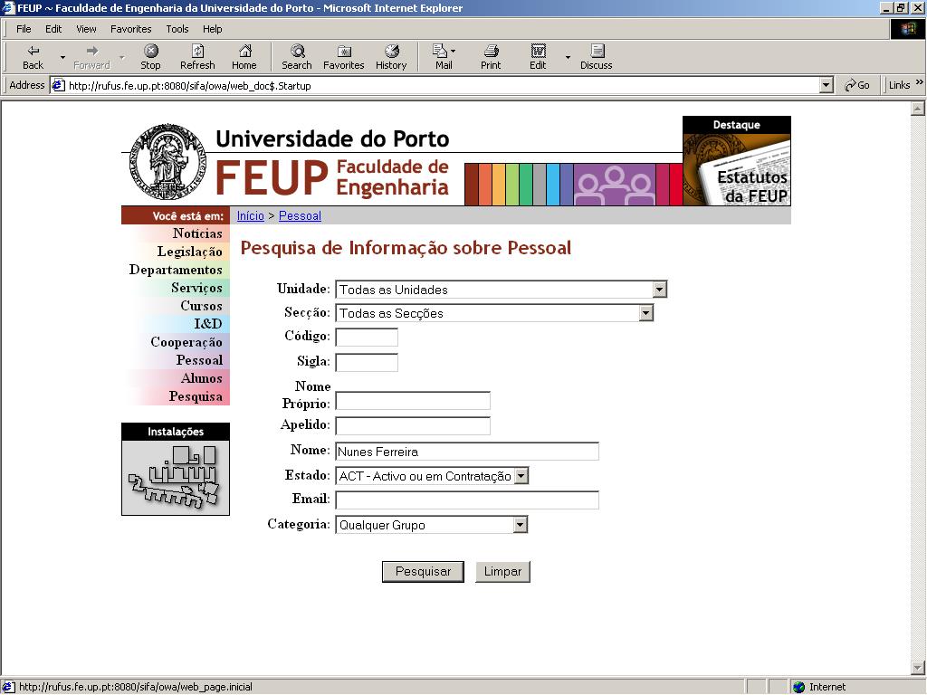Open the Edit menu
Viewport: 927px width, 695px height.
pos(53,29)
